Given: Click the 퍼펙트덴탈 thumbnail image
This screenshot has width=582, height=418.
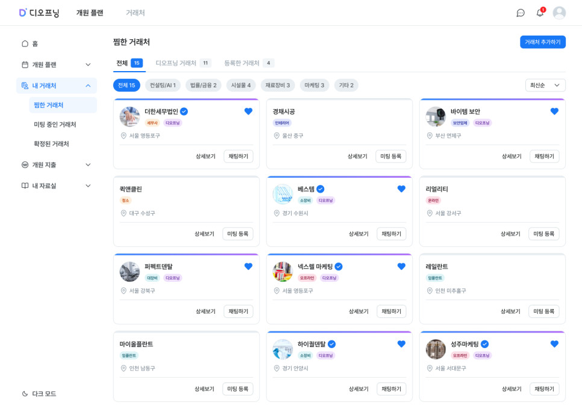Looking at the screenshot, I should [x=130, y=272].
